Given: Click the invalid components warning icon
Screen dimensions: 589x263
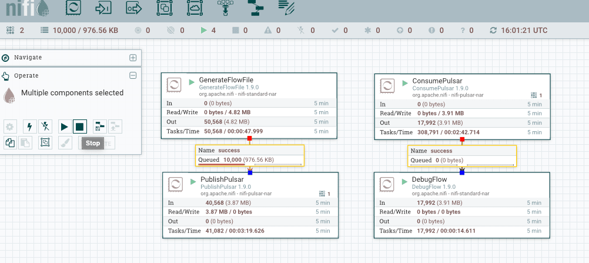Looking at the screenshot, I should coord(267,31).
